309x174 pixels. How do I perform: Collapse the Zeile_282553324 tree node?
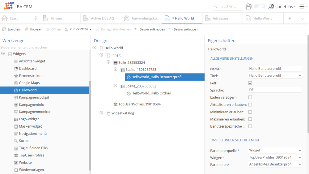pos(108,62)
